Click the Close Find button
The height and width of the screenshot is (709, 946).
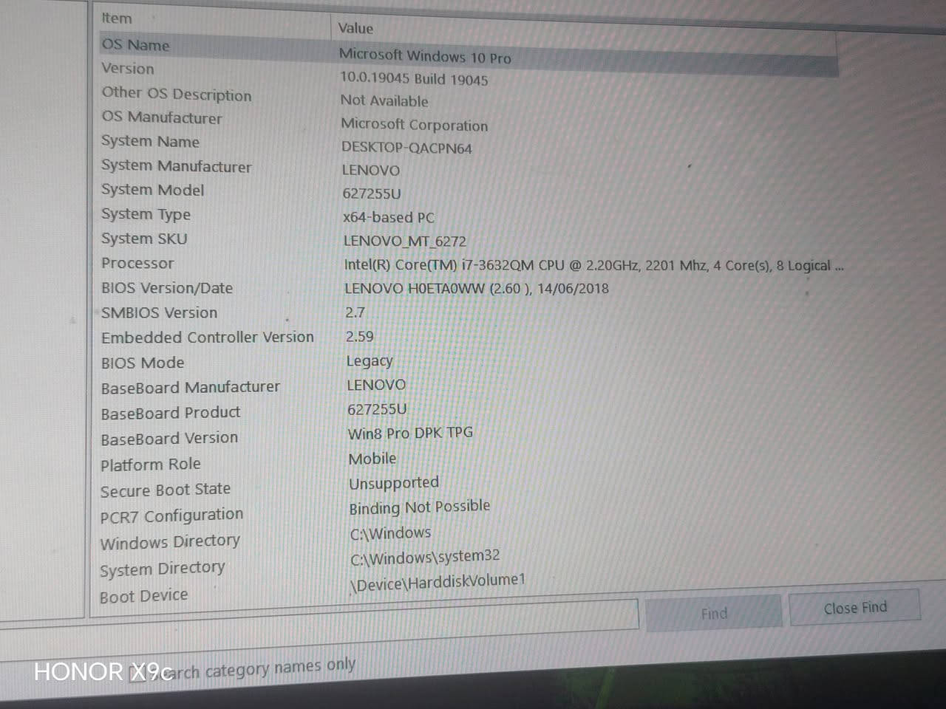[x=854, y=608]
